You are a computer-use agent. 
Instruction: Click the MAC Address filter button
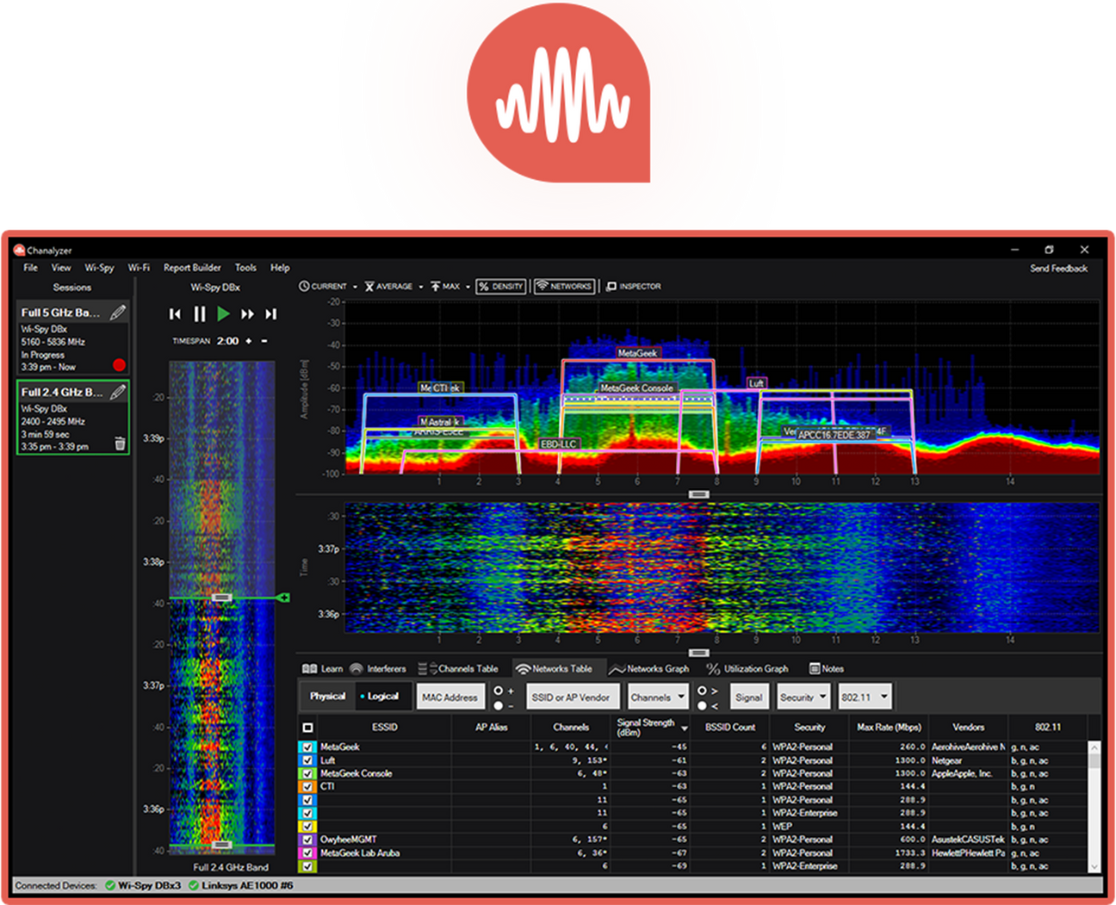(x=450, y=696)
